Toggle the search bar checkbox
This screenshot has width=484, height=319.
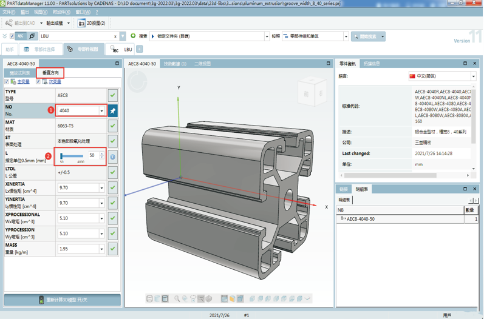coord(12,36)
